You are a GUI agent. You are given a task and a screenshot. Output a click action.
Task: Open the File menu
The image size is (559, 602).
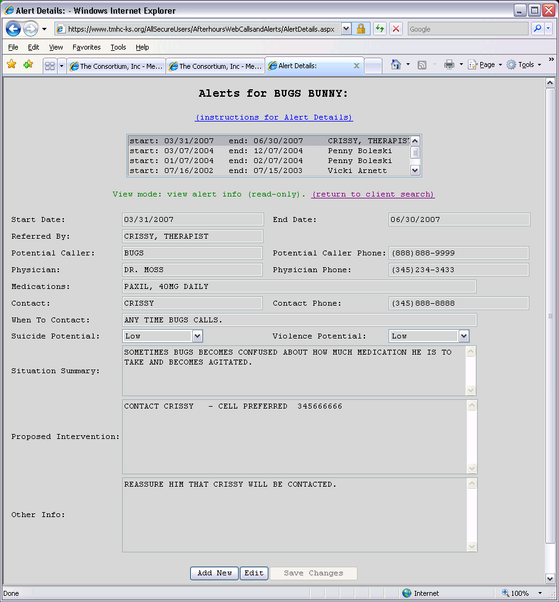[x=13, y=47]
